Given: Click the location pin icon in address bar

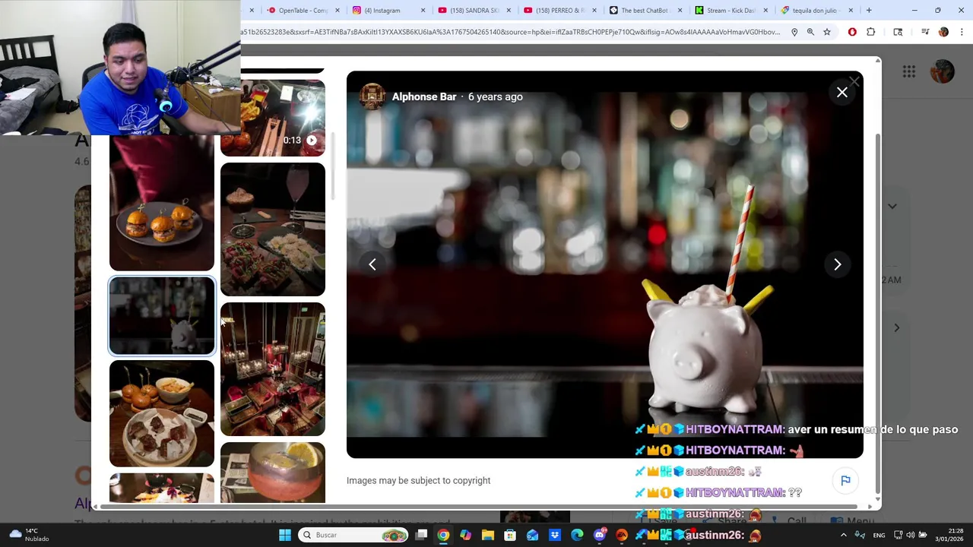Looking at the screenshot, I should click(x=794, y=32).
